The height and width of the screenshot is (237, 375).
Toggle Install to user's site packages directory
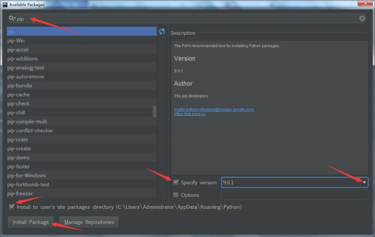click(x=11, y=207)
